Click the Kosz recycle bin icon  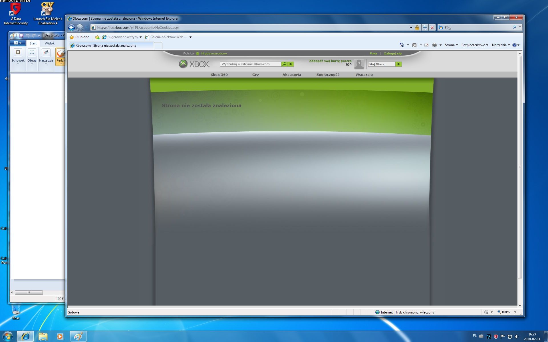click(x=16, y=312)
